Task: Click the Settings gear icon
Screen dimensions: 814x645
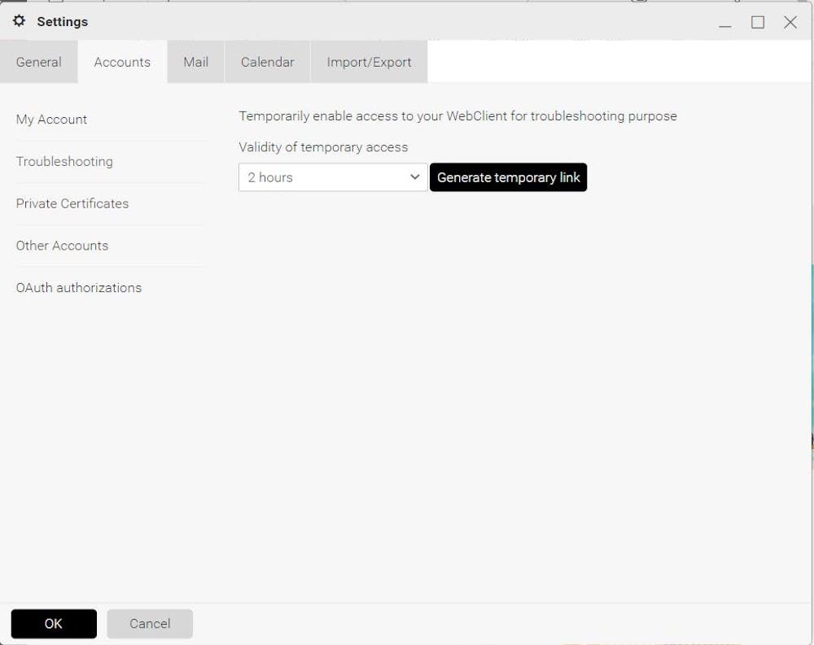Action: tap(20, 21)
